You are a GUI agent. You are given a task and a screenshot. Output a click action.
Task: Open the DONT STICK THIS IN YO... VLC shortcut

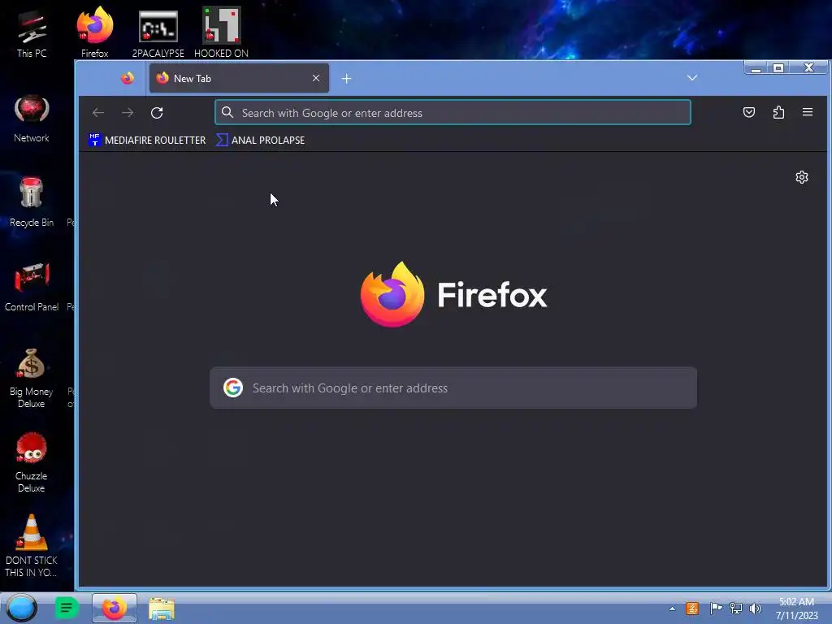[32, 546]
